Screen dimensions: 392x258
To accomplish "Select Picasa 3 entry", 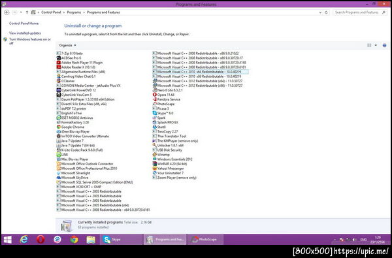I will (161, 108).
